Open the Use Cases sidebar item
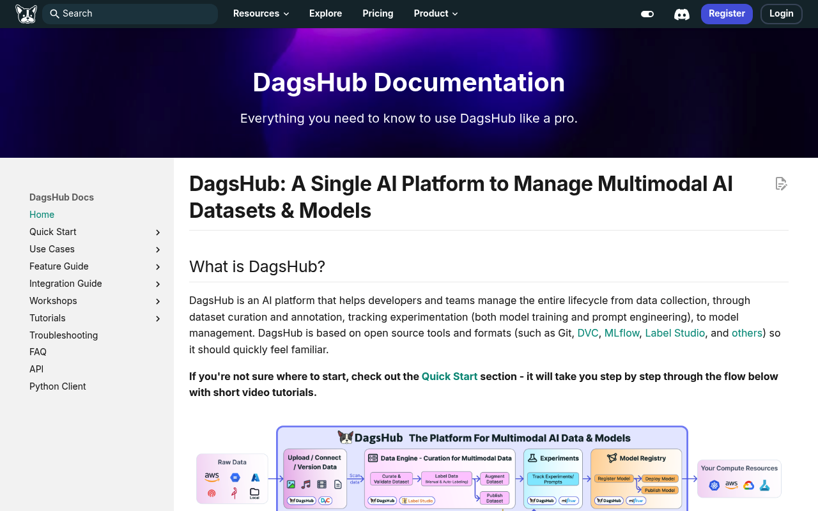 pos(52,249)
